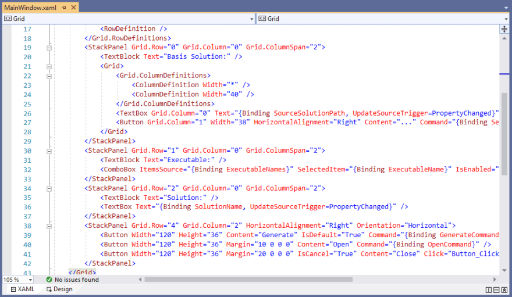Open the 105 % zoom dropdown

[x=30, y=280]
